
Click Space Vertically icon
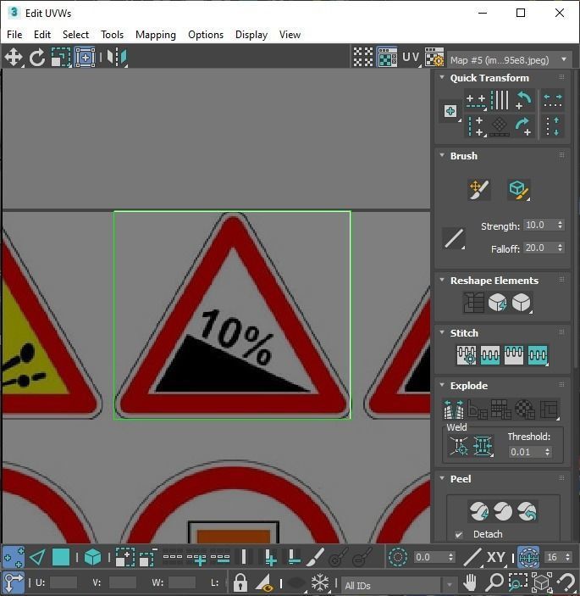[x=553, y=126]
